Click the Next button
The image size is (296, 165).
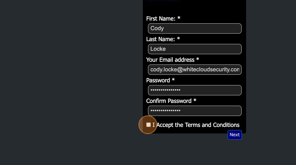point(234,135)
